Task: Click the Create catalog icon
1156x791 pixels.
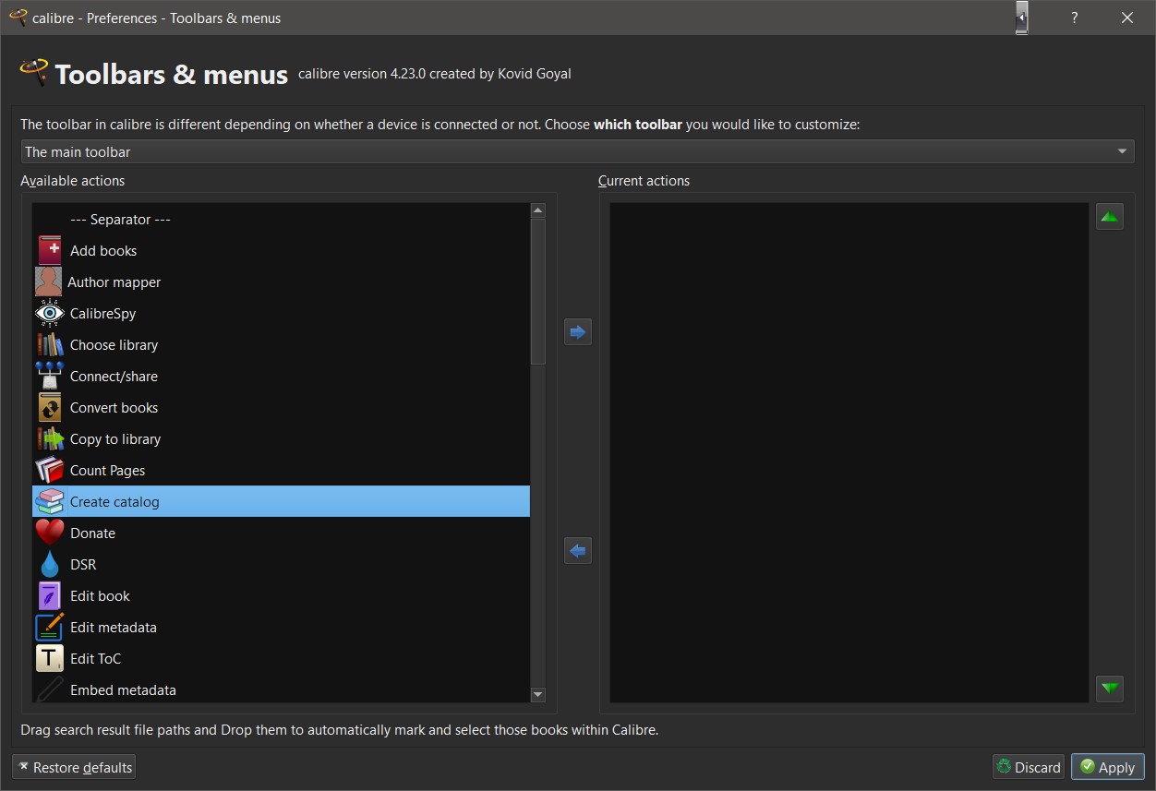Action: (x=50, y=501)
